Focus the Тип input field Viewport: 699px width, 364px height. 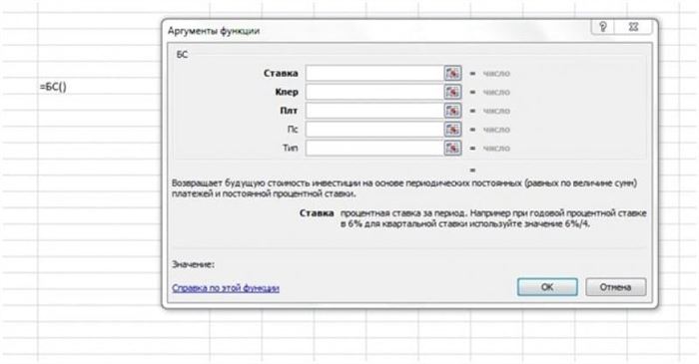(374, 149)
